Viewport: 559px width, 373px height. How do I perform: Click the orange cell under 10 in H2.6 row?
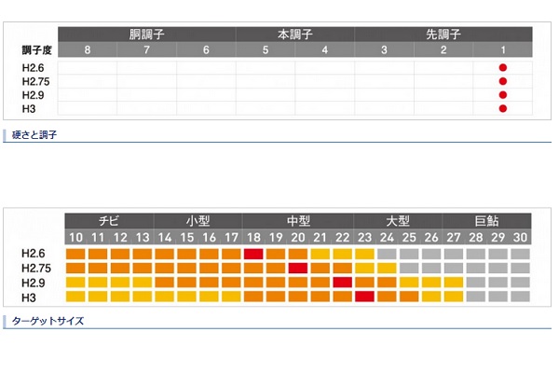75,254
